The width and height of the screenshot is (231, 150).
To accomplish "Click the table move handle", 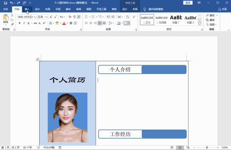I will tap(38, 59).
